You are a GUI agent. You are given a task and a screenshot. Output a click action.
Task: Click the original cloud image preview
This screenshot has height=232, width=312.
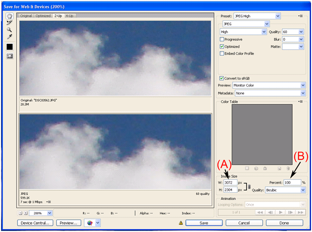click(115, 58)
